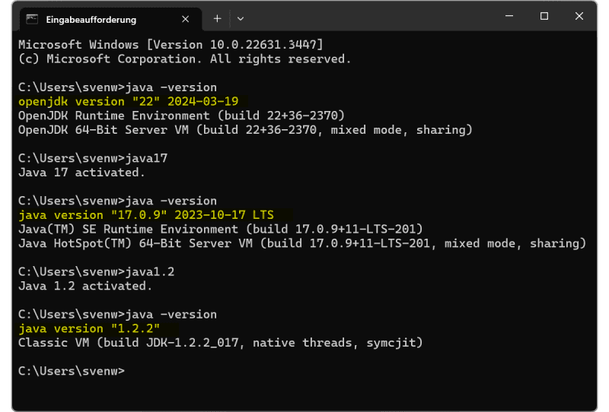The height and width of the screenshot is (412, 609).
Task: Click the highlighted java version "1.2.2" line
Action: pos(88,328)
